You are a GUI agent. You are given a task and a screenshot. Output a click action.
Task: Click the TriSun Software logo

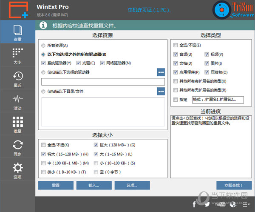(x=233, y=10)
